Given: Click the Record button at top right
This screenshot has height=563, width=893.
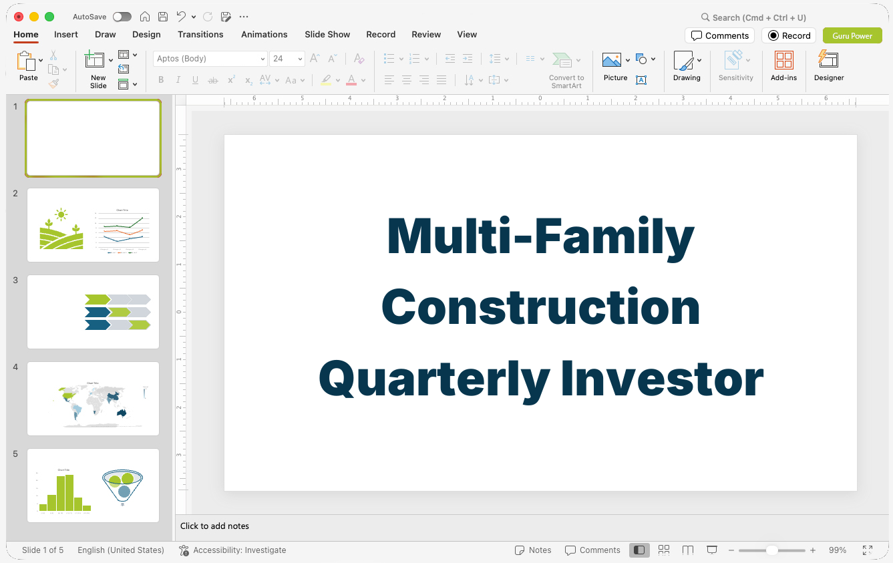Looking at the screenshot, I should click(x=789, y=36).
